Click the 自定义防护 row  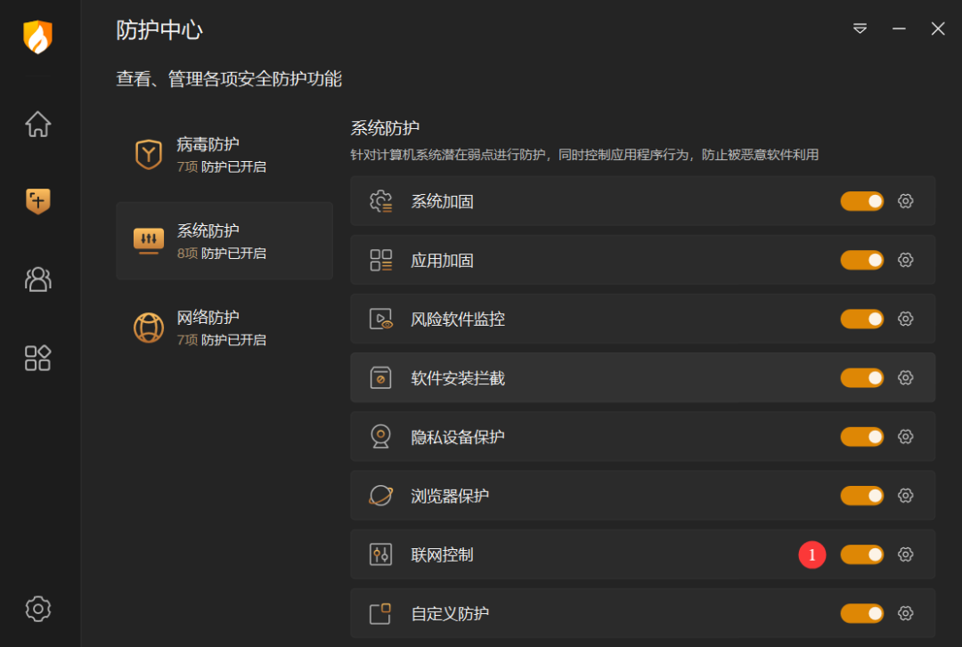642,613
